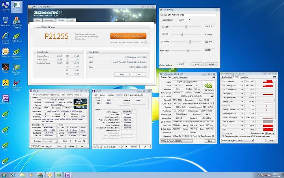Toggle the OpenCL checkbox in GPU-Z
The width and height of the screenshot is (284, 178).
click(x=174, y=136)
